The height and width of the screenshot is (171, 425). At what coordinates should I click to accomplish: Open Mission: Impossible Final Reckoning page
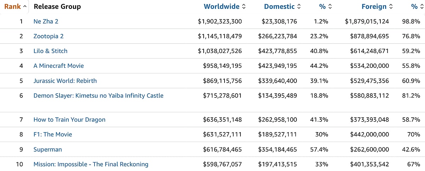(x=91, y=164)
